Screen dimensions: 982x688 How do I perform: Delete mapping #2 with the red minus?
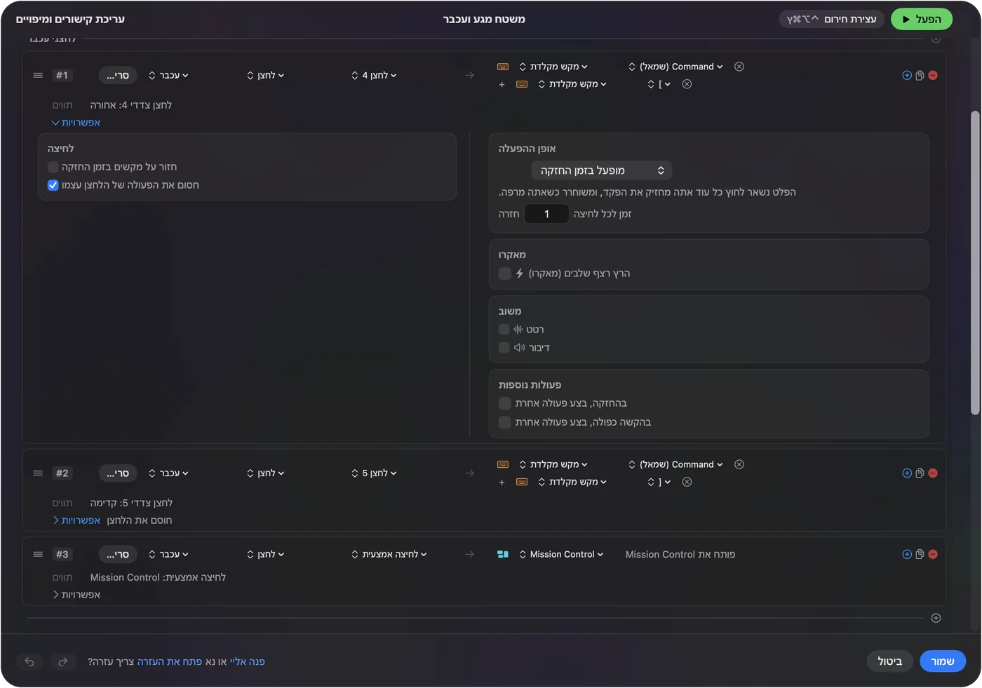pos(933,473)
